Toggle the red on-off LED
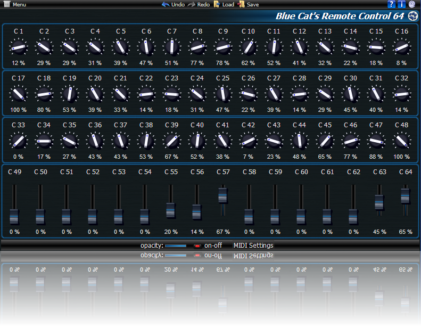 pos(197,246)
